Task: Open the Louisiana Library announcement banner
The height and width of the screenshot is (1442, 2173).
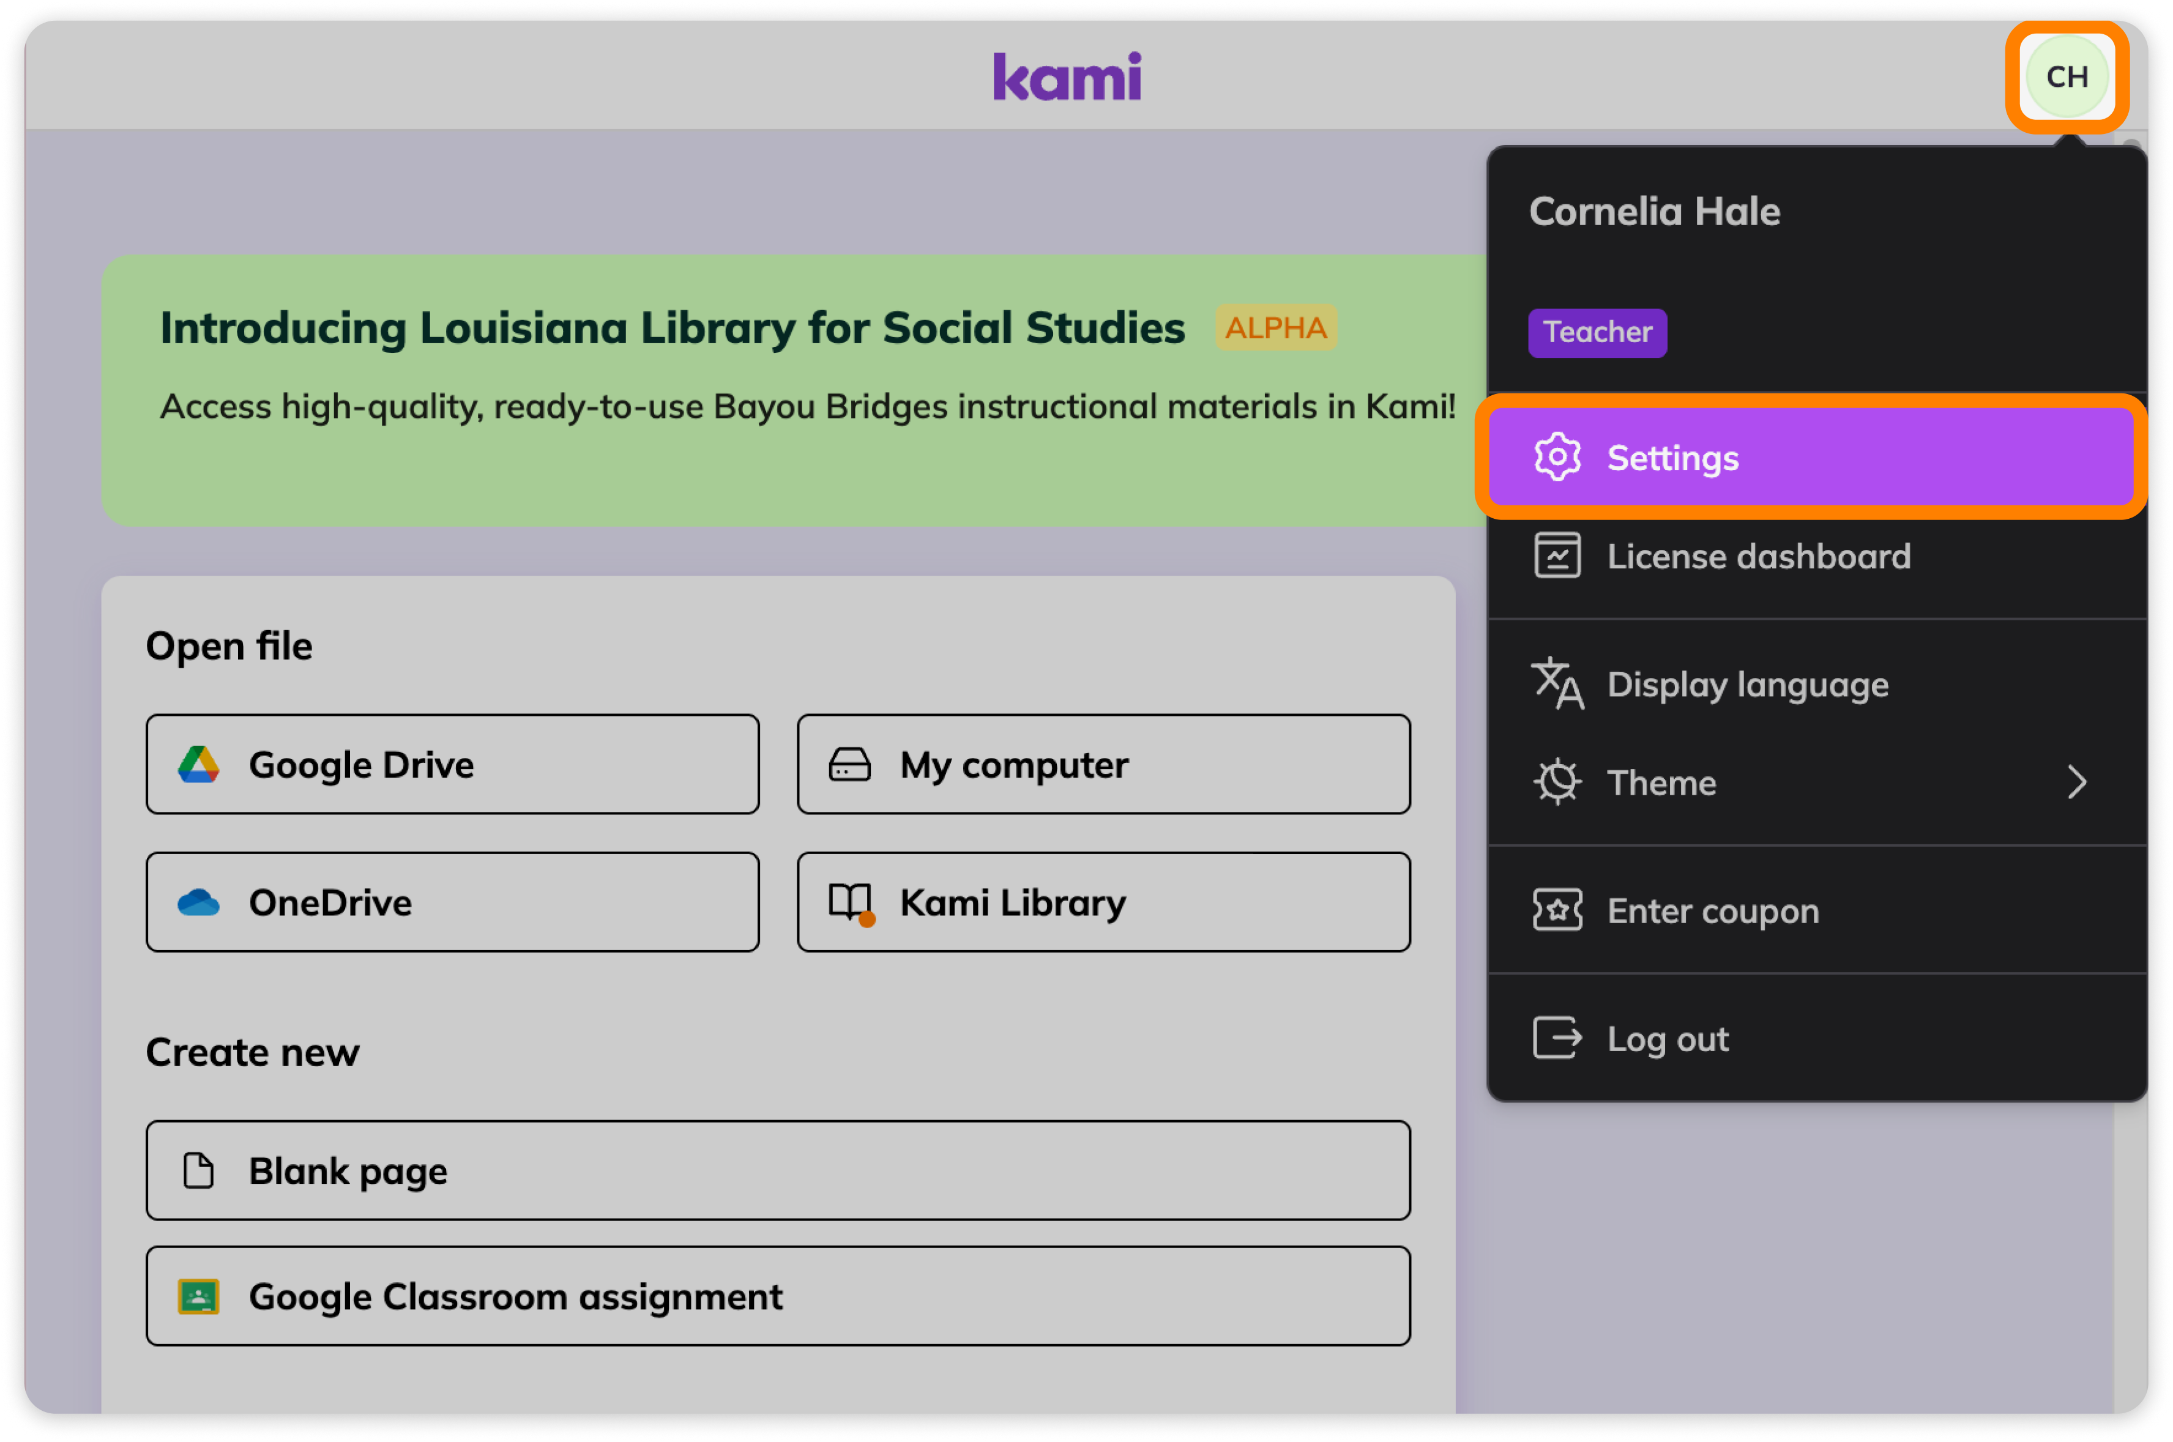Action: pyautogui.click(x=794, y=391)
